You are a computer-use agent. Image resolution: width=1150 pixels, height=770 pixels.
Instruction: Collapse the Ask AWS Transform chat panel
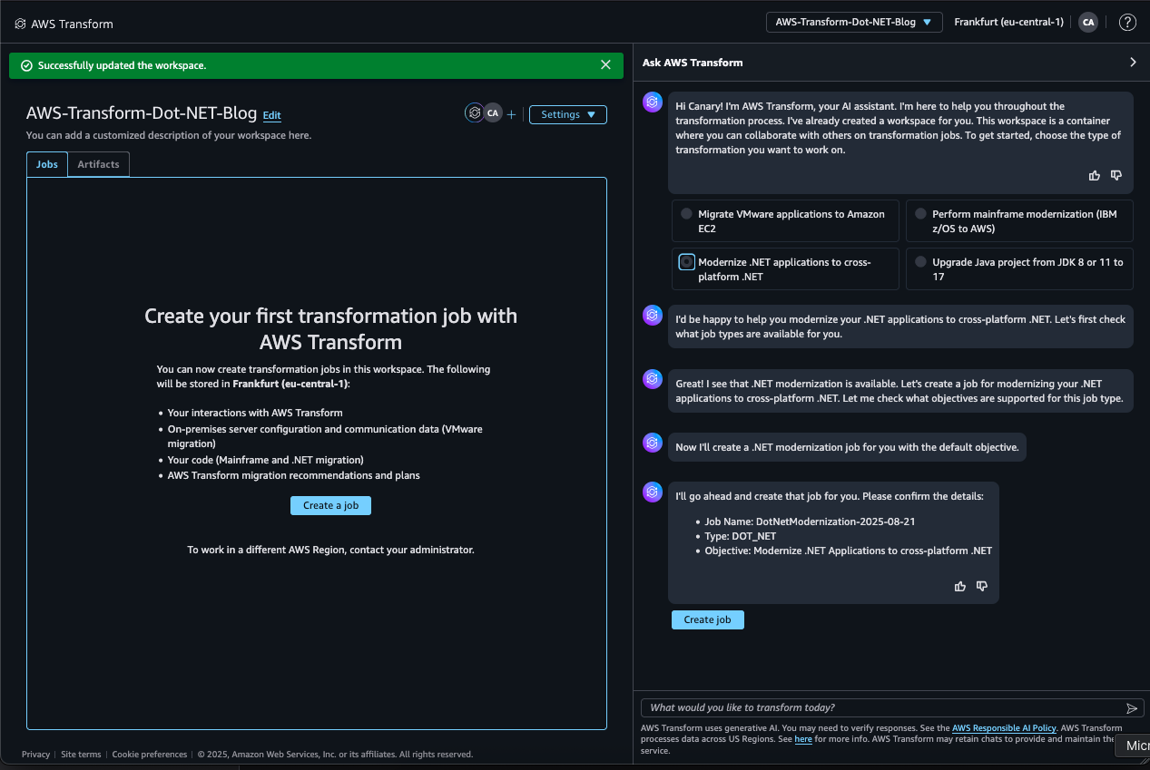click(1133, 63)
